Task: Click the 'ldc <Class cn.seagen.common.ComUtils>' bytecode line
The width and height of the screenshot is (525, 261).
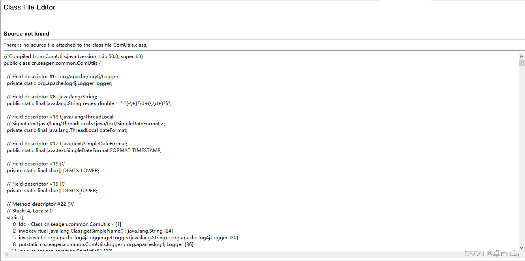Action: (67, 224)
